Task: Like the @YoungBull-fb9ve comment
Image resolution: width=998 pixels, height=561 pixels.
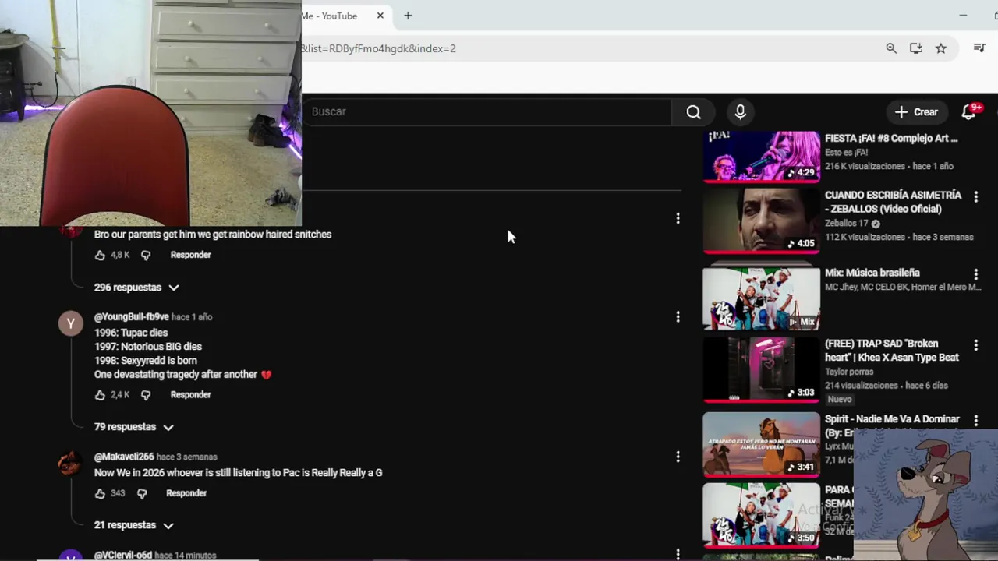Action: [100, 395]
